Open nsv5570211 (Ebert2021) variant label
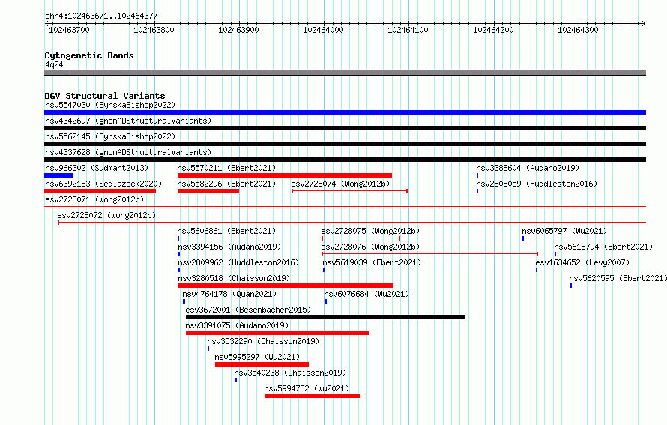 pyautogui.click(x=226, y=168)
